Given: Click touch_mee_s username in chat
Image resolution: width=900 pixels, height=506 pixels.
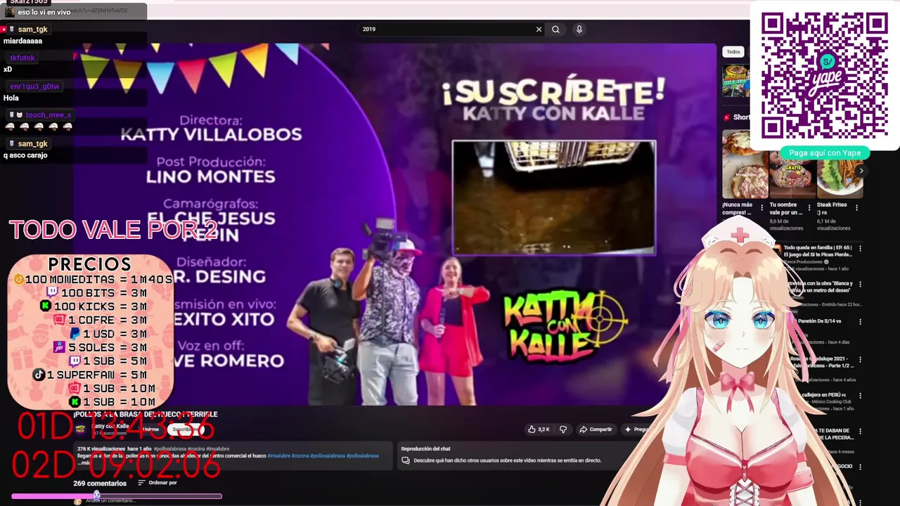Looking at the screenshot, I should 48,115.
